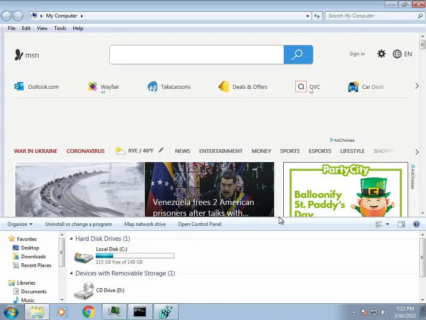This screenshot has width=426, height=320.
Task: Open the command prompt taskbar icon
Action: pos(140,312)
